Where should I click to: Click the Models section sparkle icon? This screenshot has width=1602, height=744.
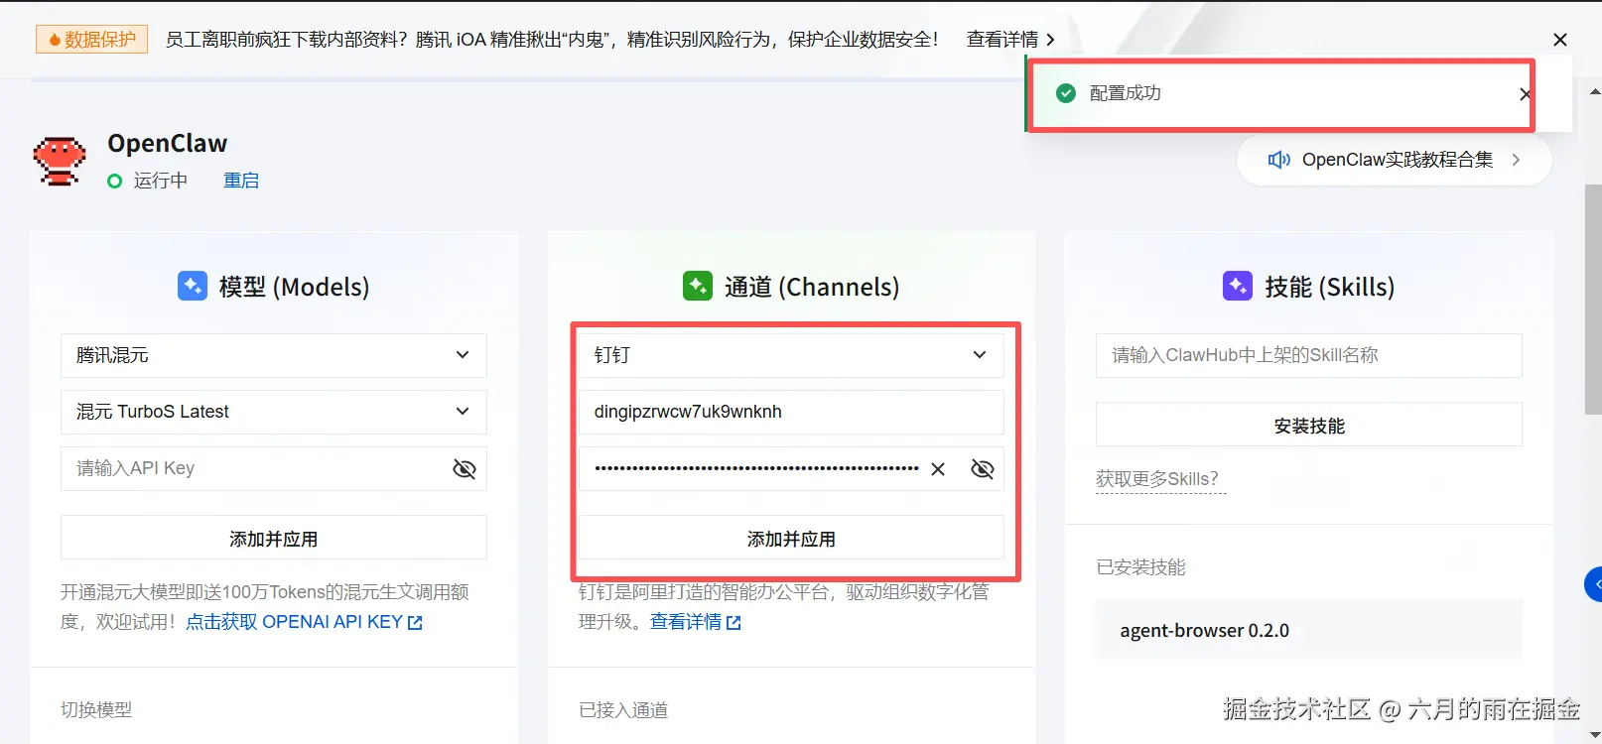(193, 286)
